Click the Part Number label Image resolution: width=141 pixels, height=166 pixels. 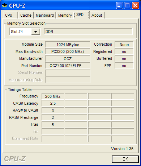(32, 66)
